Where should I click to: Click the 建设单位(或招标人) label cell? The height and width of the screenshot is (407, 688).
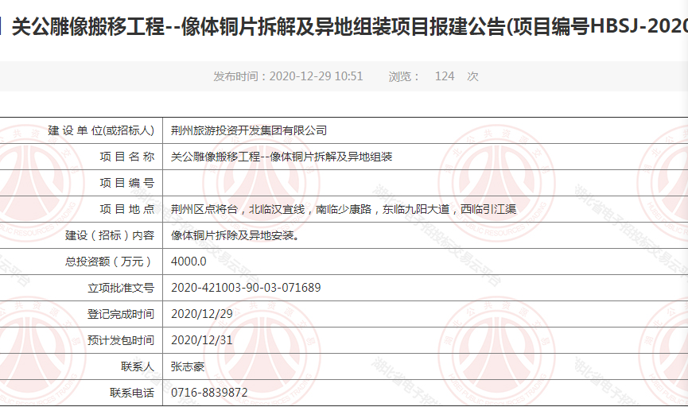(x=100, y=130)
